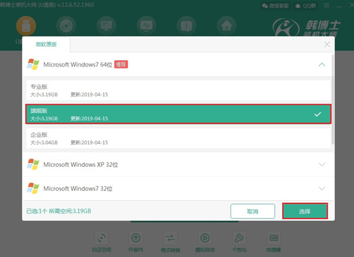Click the USB boot disk icon
The height and width of the screenshot is (257, 354).
[26, 26]
